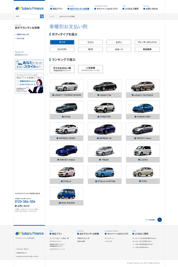Open the STELLA pink car thumbnail
Viewport: 178px width, 267px height.
tap(66, 175)
